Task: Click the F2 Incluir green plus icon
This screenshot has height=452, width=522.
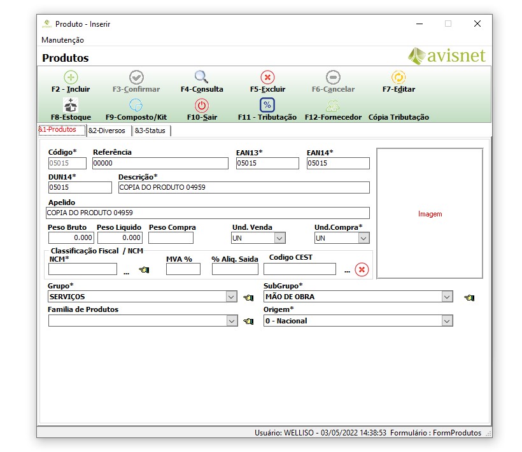Action: tap(71, 77)
